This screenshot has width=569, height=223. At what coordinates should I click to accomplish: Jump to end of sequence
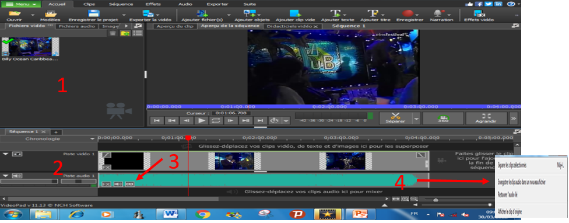coord(260,121)
